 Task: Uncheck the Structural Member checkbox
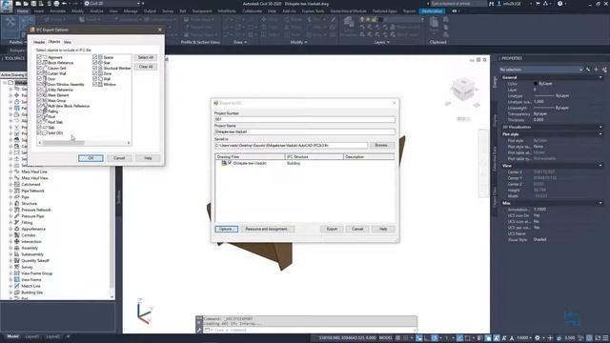tap(95, 68)
